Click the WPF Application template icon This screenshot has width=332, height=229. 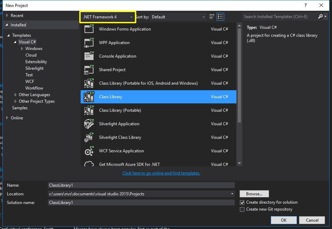coord(89,42)
